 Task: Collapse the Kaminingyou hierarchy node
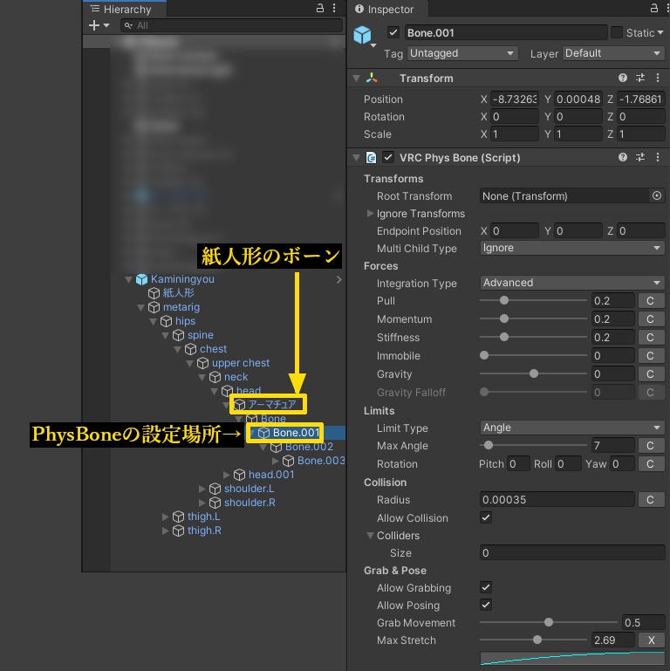pos(128,279)
